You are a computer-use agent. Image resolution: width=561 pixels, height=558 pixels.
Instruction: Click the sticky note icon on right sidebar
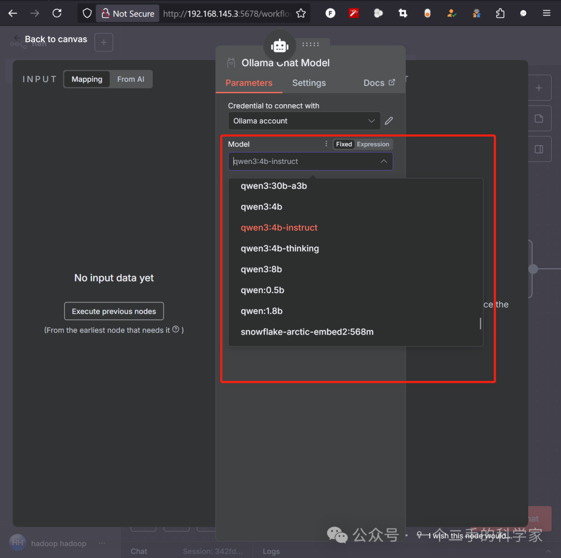pos(539,119)
